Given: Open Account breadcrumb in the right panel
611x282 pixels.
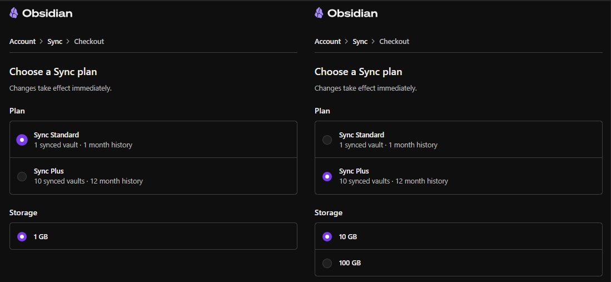Looking at the screenshot, I should [x=327, y=42].
